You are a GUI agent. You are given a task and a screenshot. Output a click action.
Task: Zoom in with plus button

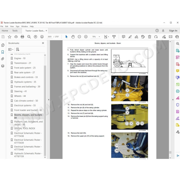pos(86,37)
